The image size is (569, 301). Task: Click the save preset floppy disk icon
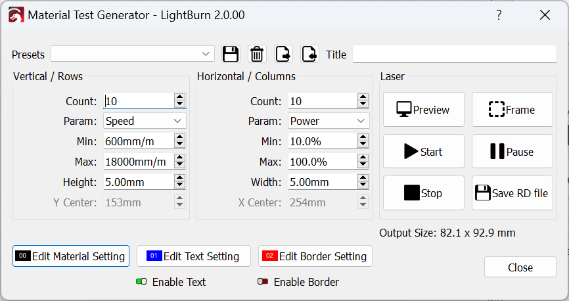point(231,54)
